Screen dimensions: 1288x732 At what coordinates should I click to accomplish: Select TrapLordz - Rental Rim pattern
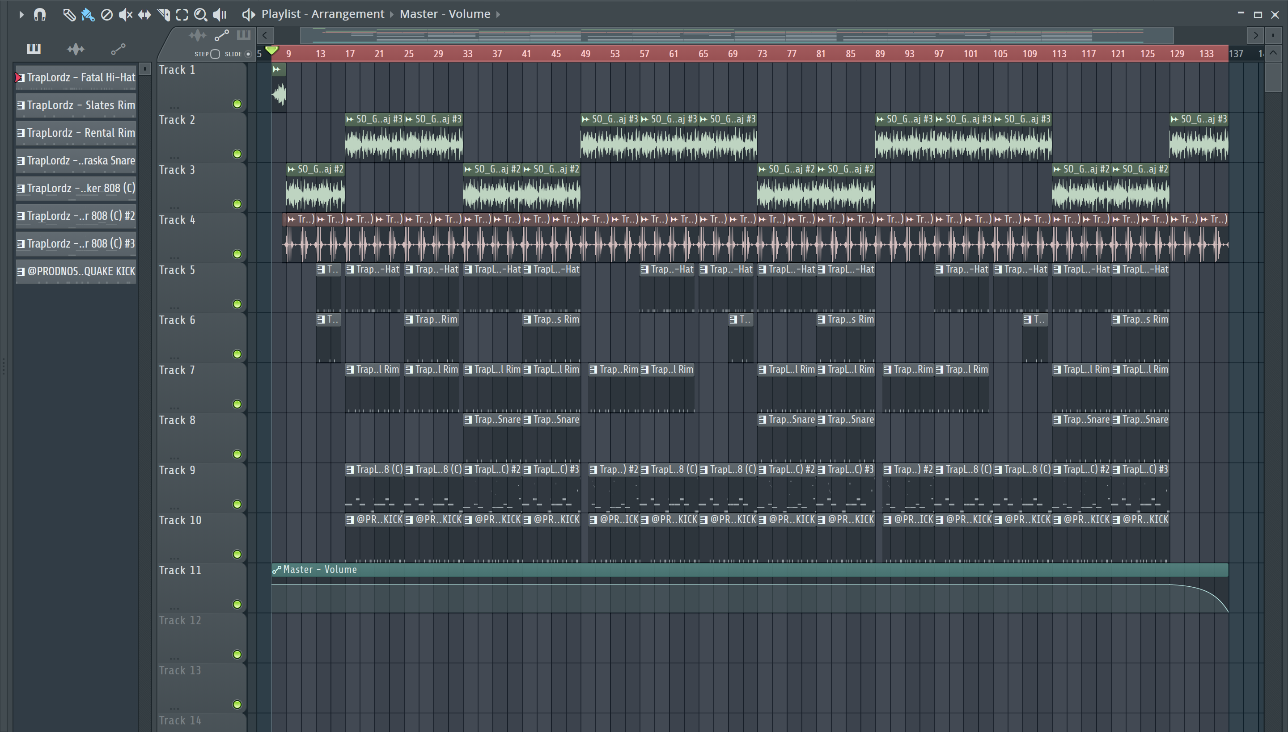76,133
